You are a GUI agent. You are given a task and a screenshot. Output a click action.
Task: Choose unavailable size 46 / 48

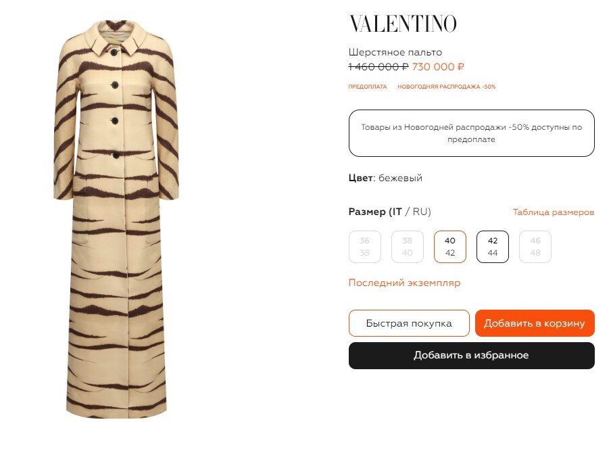[x=535, y=247]
